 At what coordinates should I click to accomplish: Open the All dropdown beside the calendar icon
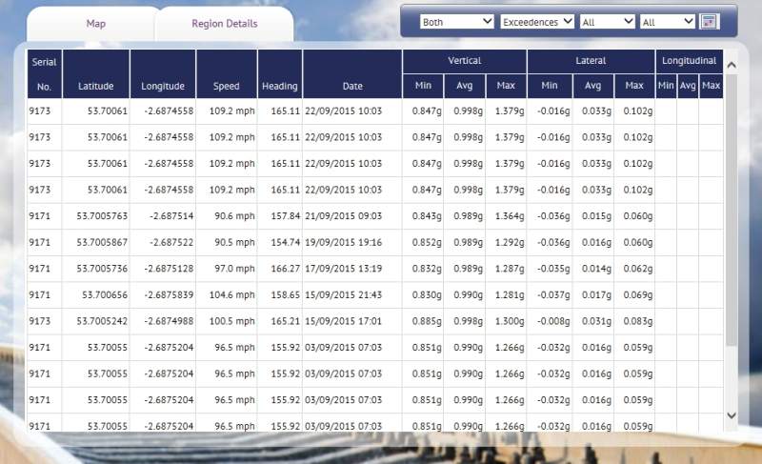click(x=668, y=21)
